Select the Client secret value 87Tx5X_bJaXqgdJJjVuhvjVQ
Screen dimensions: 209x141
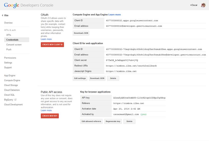(122, 60)
